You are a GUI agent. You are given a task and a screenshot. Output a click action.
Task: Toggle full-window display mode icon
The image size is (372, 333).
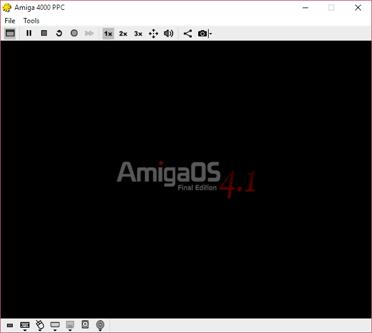[10, 34]
